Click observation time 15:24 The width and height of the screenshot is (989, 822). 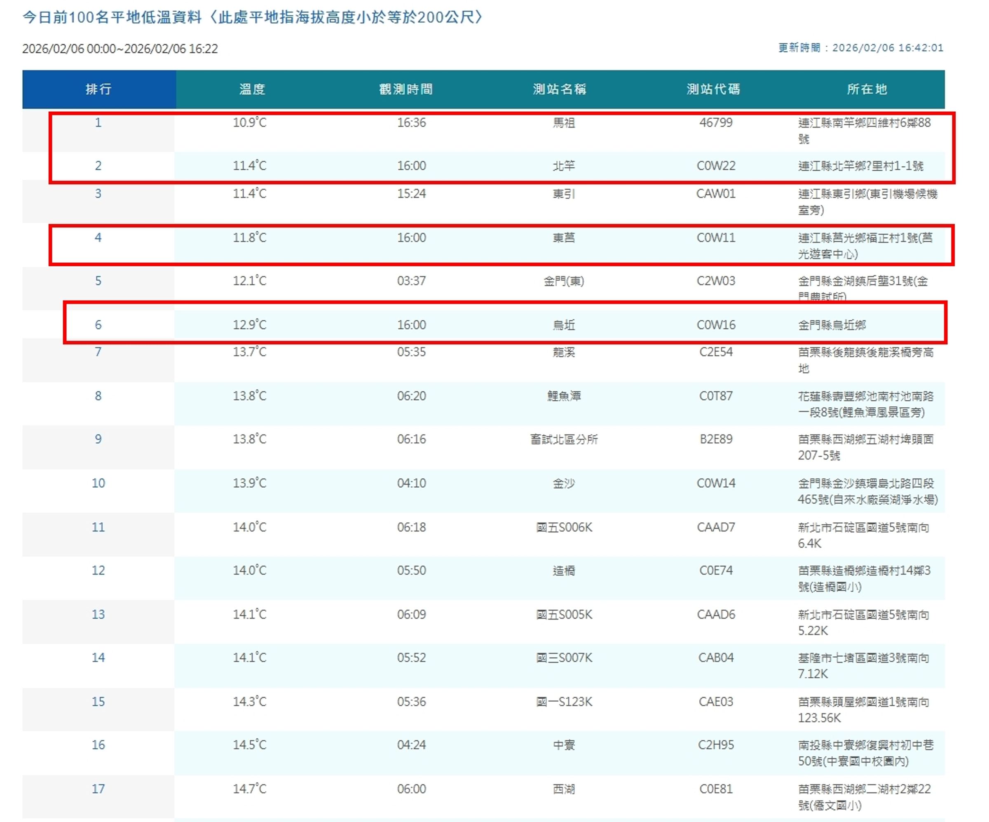[412, 194]
